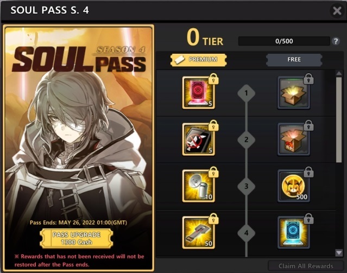Click the reward list scrollbar thumb
347x273 pixels.
(339, 120)
